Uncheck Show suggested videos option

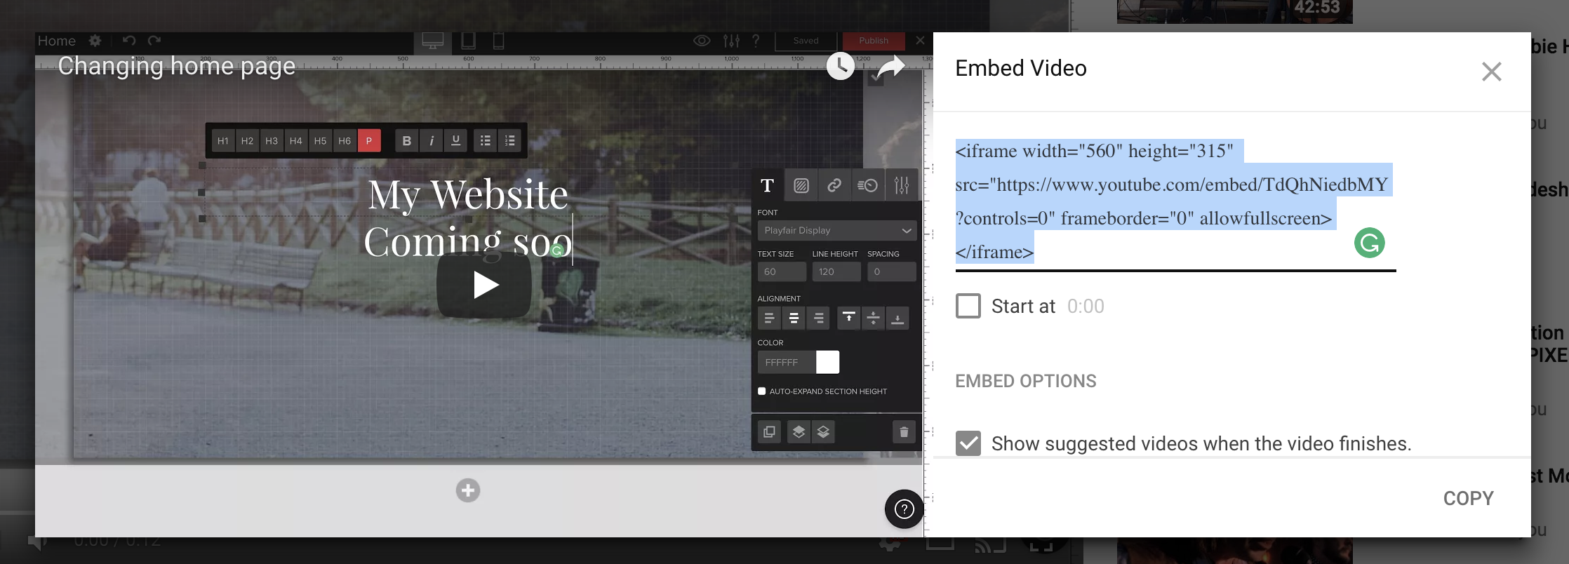tap(968, 443)
